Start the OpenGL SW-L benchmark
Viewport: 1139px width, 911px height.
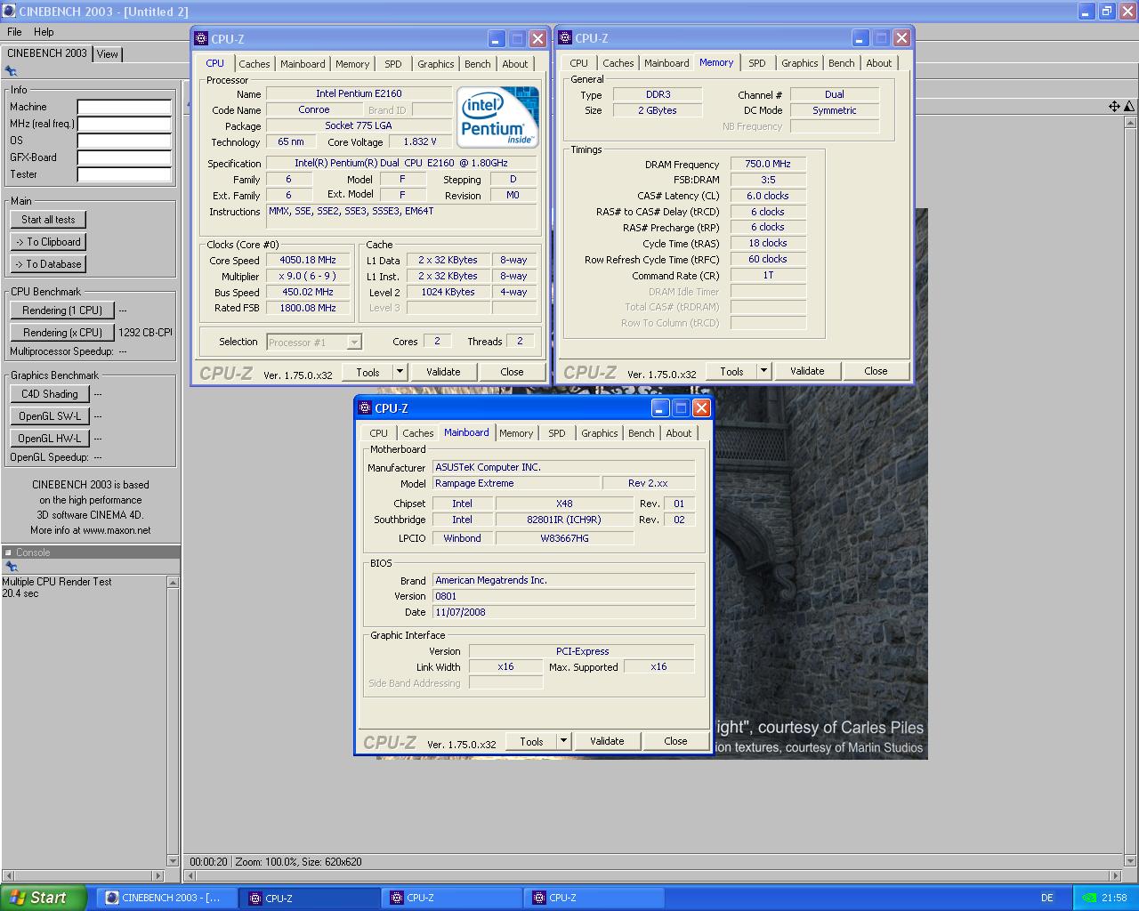(x=50, y=416)
